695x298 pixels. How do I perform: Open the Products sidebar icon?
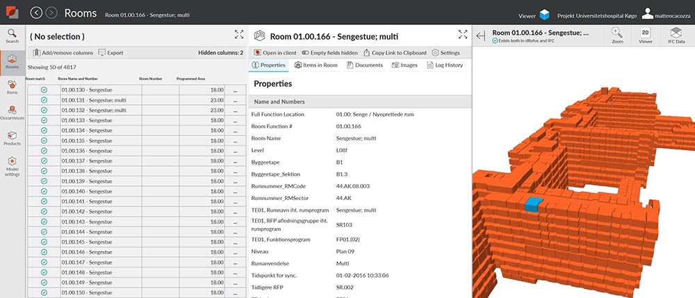coord(13,139)
